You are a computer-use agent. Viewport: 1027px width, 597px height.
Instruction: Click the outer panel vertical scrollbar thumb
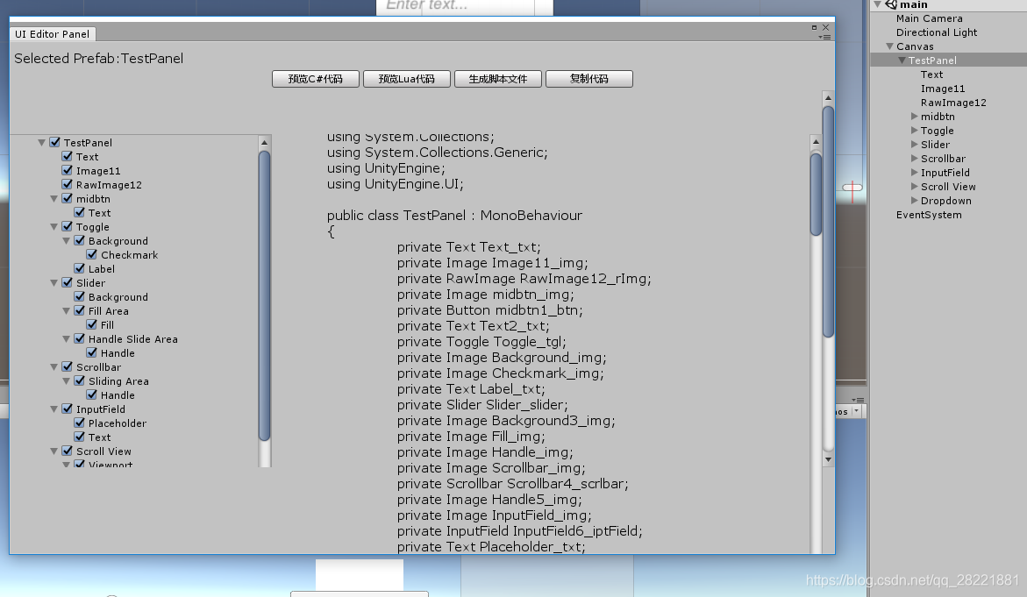click(828, 222)
